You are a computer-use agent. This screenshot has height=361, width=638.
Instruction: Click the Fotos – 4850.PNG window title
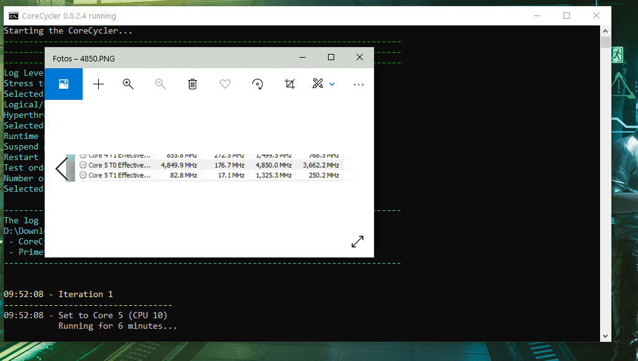pyautogui.click(x=84, y=58)
